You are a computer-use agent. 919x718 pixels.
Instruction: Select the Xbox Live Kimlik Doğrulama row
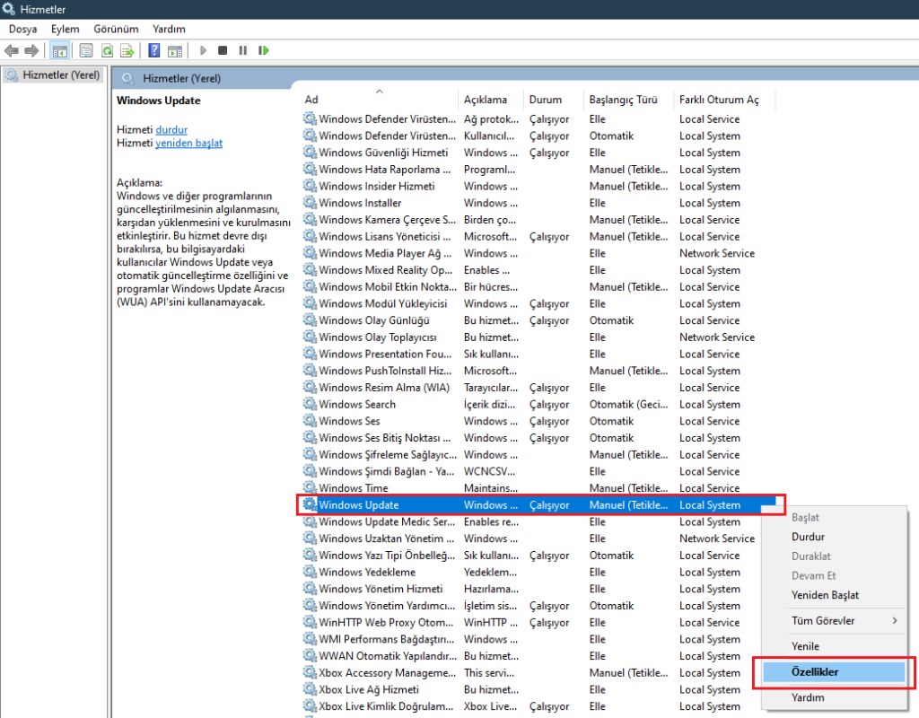[530, 706]
